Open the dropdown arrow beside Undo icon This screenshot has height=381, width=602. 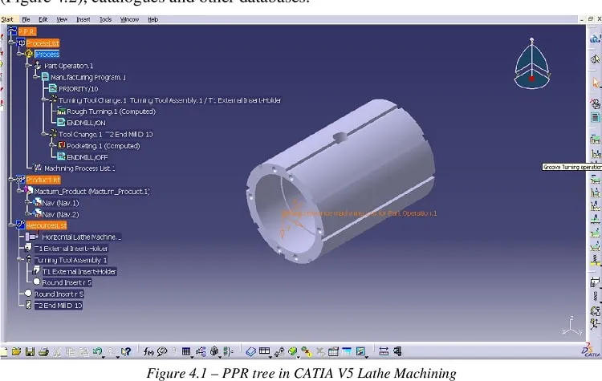104,356
